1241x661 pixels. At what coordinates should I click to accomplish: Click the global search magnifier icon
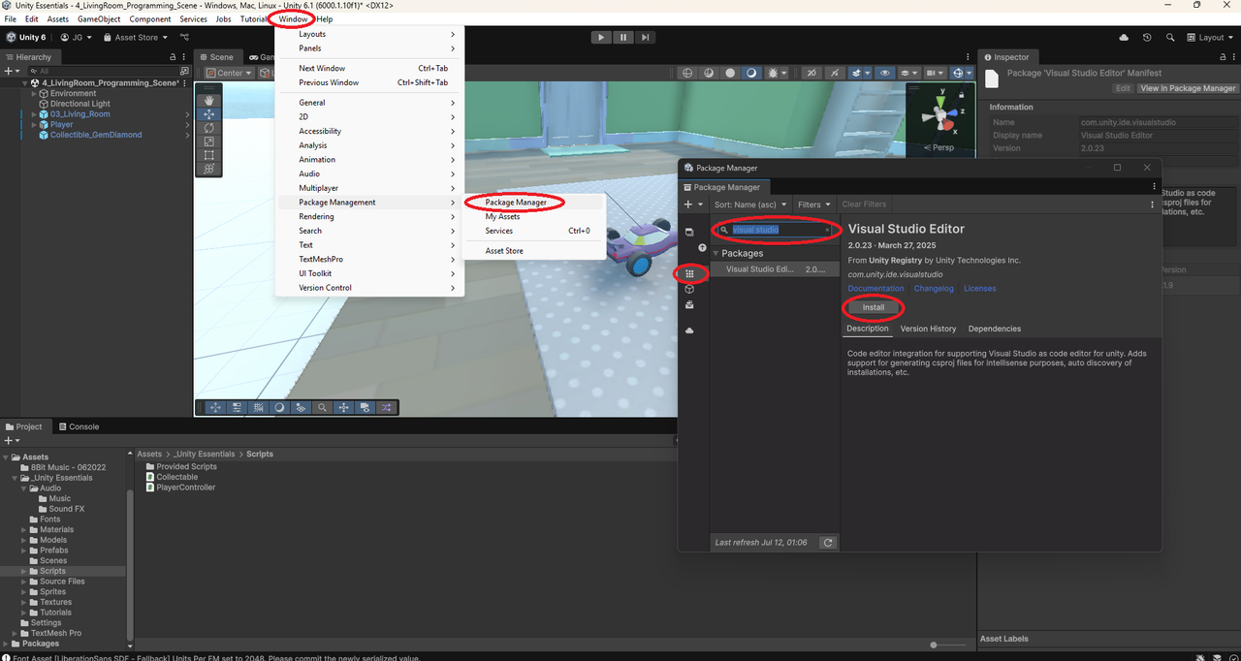[1170, 37]
